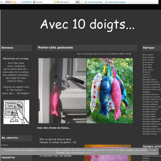This screenshot has height=161, width=161.
Task: Click the small left arrow beside eklablog logo
Action: 1,2
